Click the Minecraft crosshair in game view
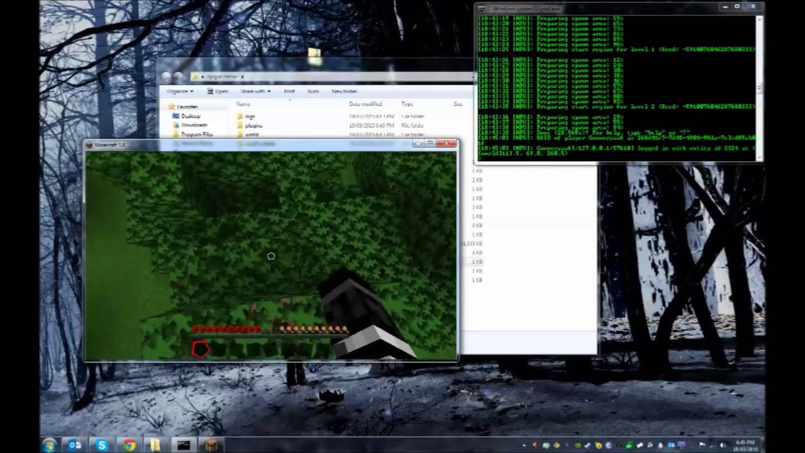The width and height of the screenshot is (805, 453). 271,256
